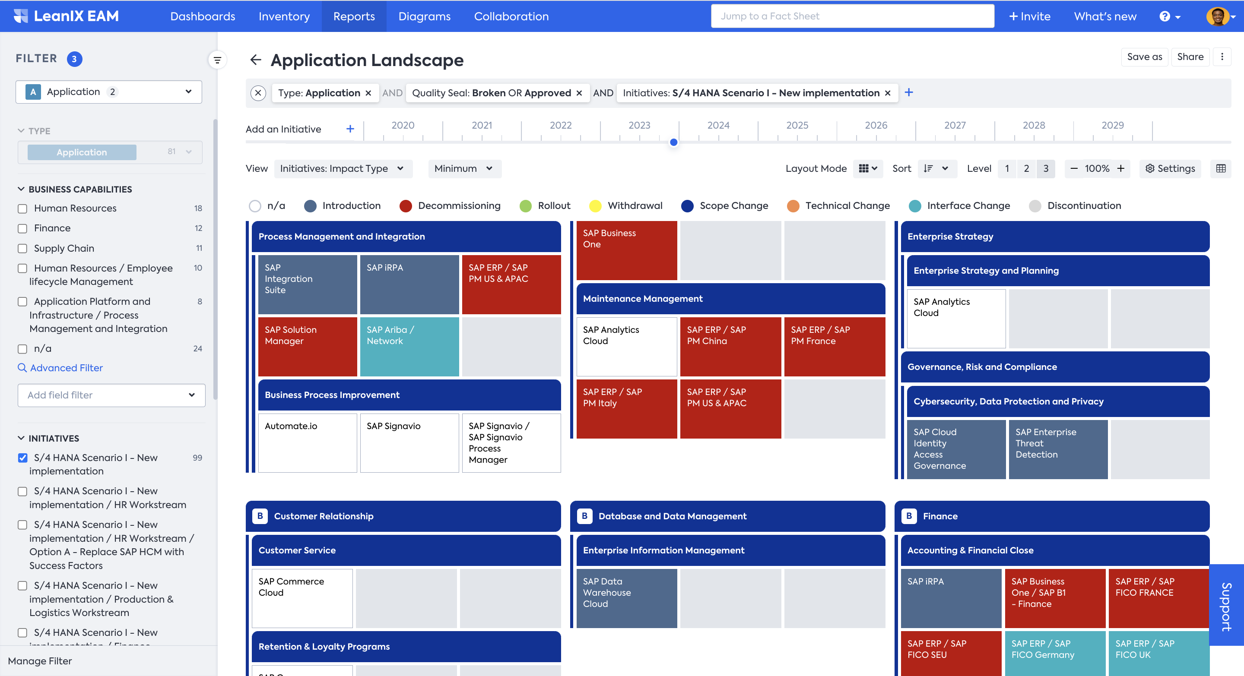The height and width of the screenshot is (676, 1244).
Task: Click the Save as button
Action: pos(1145,57)
